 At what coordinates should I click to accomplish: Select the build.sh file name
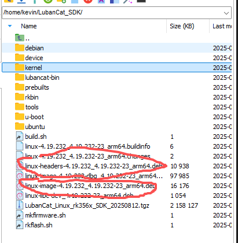click(36, 137)
